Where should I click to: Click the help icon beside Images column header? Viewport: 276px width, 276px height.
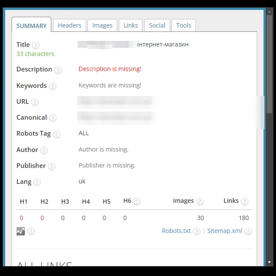point(200,202)
